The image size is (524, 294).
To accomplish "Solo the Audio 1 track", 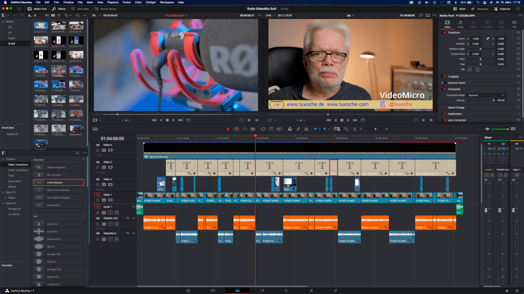I will [110, 213].
